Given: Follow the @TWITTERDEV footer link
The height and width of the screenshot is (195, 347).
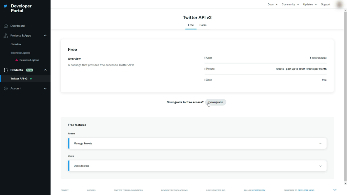Looking at the screenshot, I should [x=259, y=190].
